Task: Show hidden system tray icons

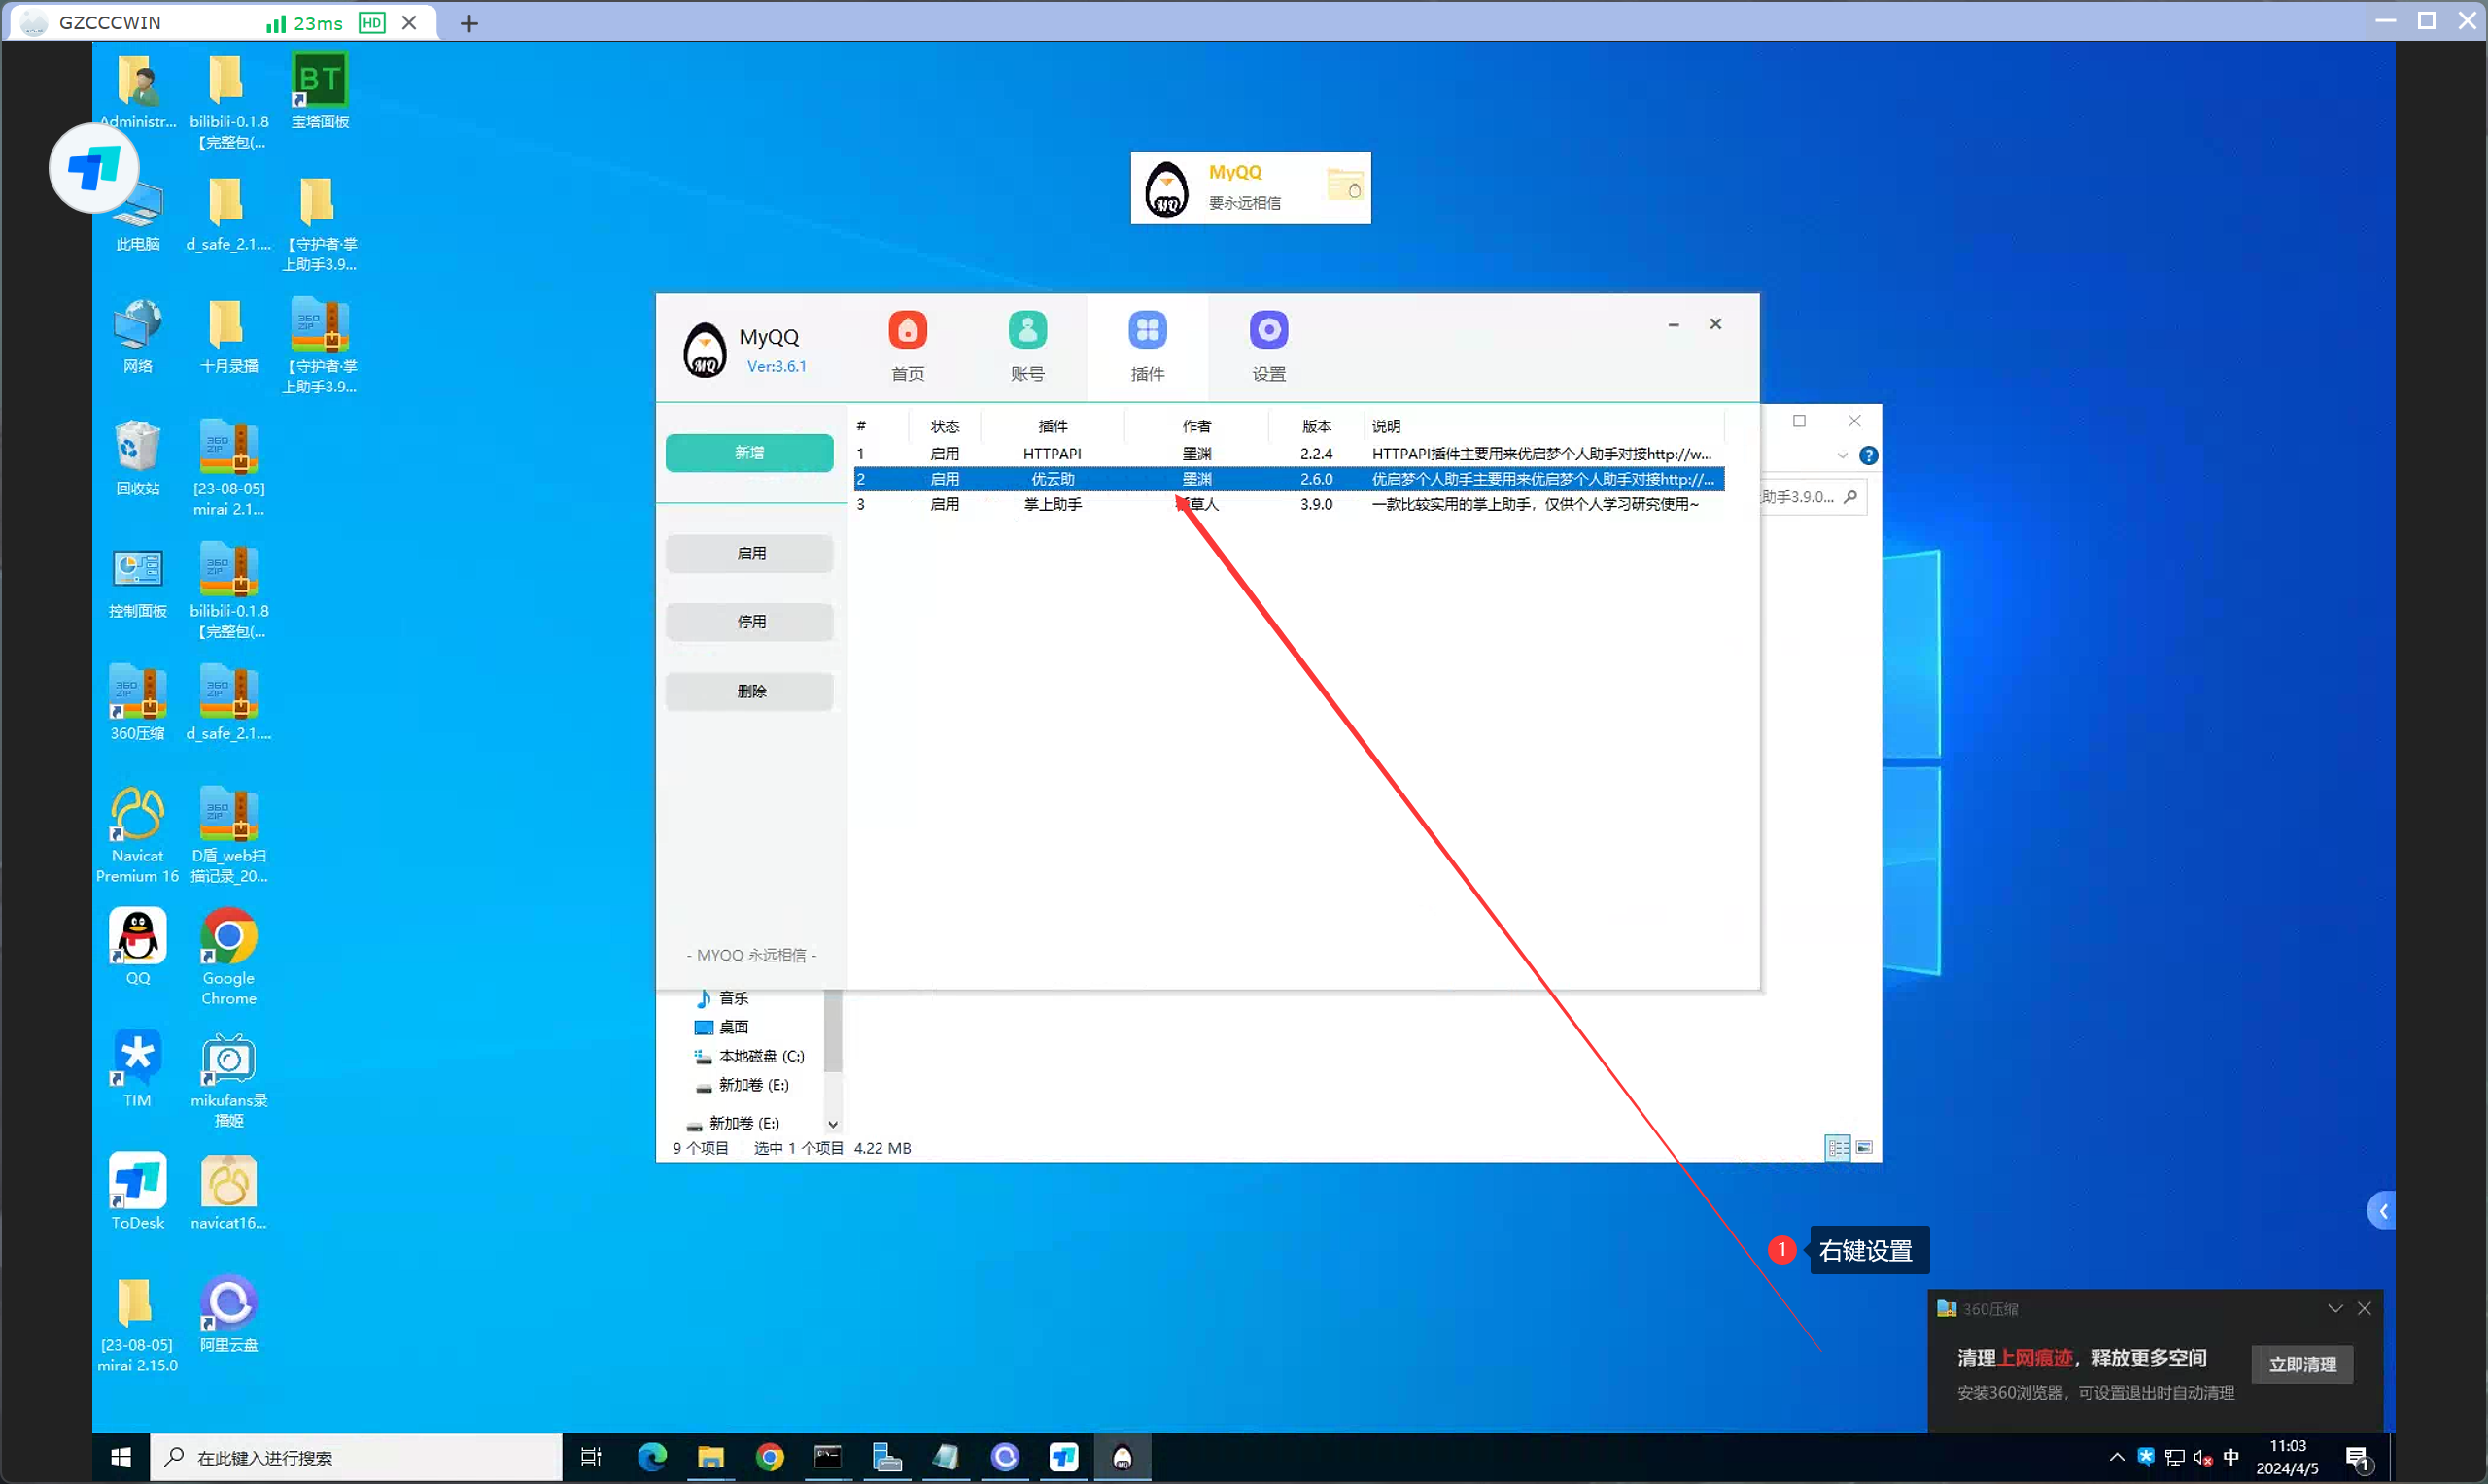Action: [x=2117, y=1458]
